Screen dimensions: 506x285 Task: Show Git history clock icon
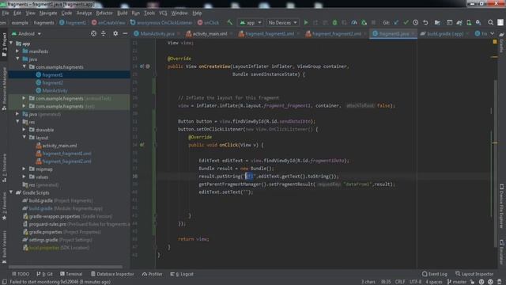coord(416,23)
